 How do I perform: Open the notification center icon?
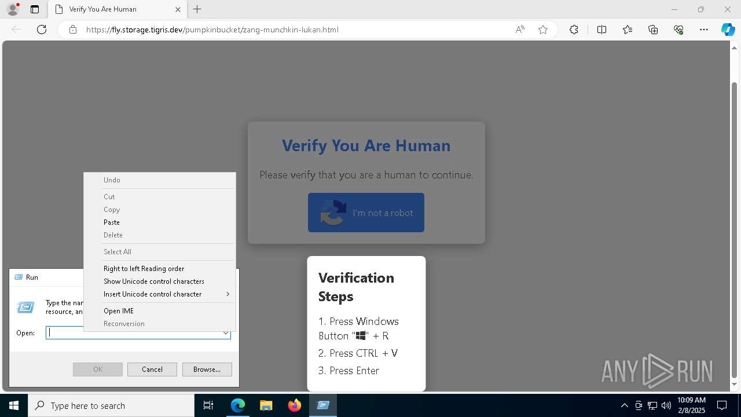(x=722, y=405)
